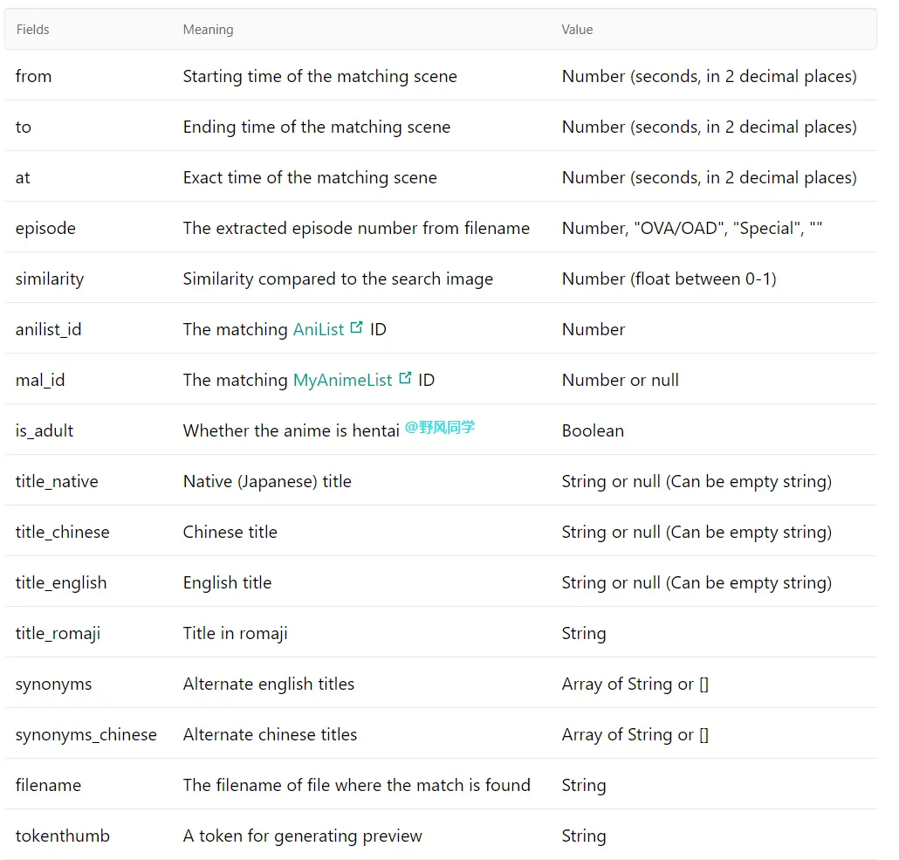The height and width of the screenshot is (860, 899).
Task: Select the 'Boolean' value cell
Action: coord(593,430)
